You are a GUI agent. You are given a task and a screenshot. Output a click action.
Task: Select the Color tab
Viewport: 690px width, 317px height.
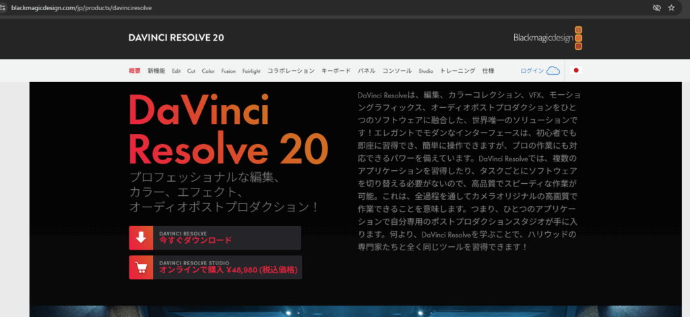(x=208, y=71)
